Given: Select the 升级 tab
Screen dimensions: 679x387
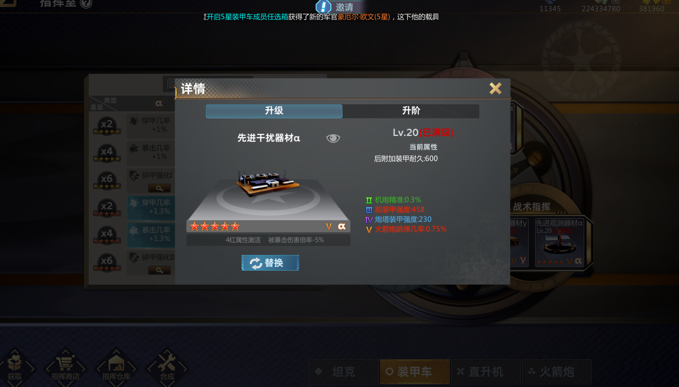Looking at the screenshot, I should click(x=274, y=111).
